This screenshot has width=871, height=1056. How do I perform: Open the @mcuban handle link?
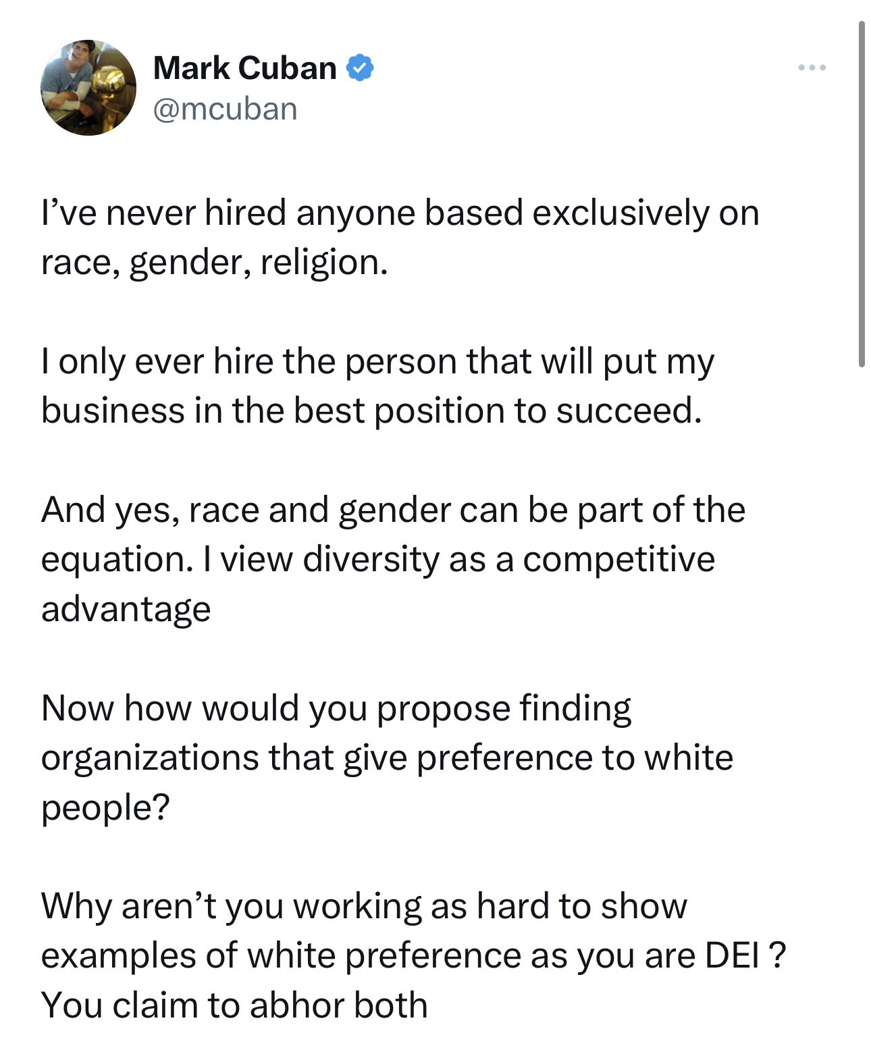click(x=225, y=109)
